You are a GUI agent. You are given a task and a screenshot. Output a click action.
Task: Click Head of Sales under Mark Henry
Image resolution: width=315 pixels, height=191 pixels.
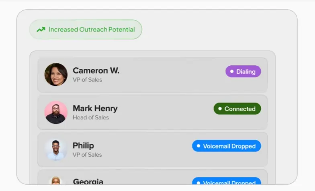pos(91,117)
